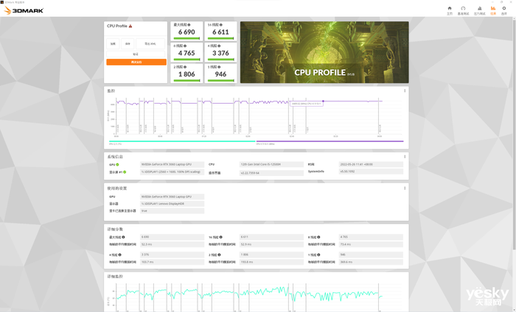
Task: Click the 3DMark logo
Action: (x=24, y=10)
